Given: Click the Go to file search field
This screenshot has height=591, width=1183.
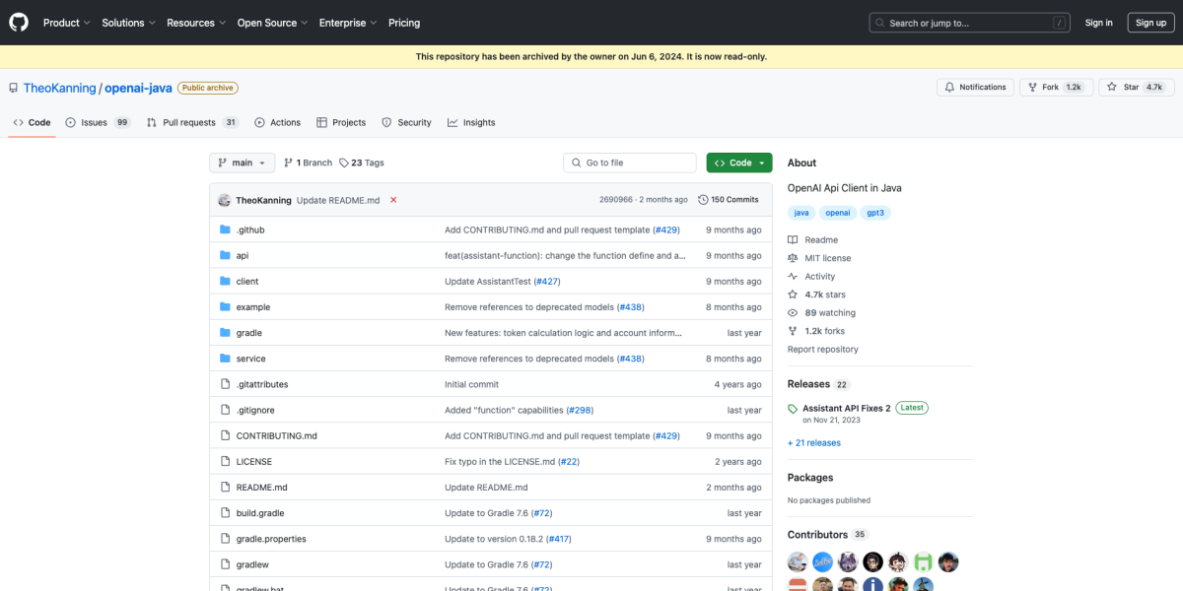Looking at the screenshot, I should tap(629, 163).
